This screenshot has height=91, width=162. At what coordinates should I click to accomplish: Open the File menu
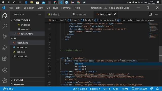(x=11, y=8)
